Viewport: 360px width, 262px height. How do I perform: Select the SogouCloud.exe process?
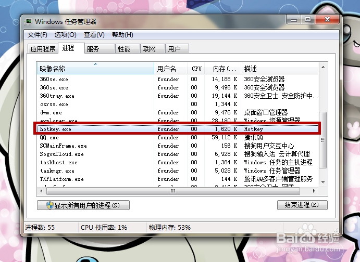tap(178, 154)
